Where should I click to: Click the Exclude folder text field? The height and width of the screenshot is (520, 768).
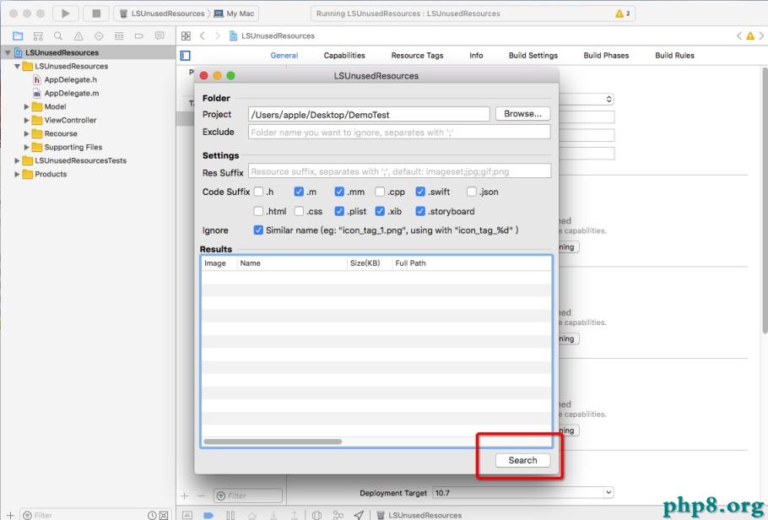[399, 133]
